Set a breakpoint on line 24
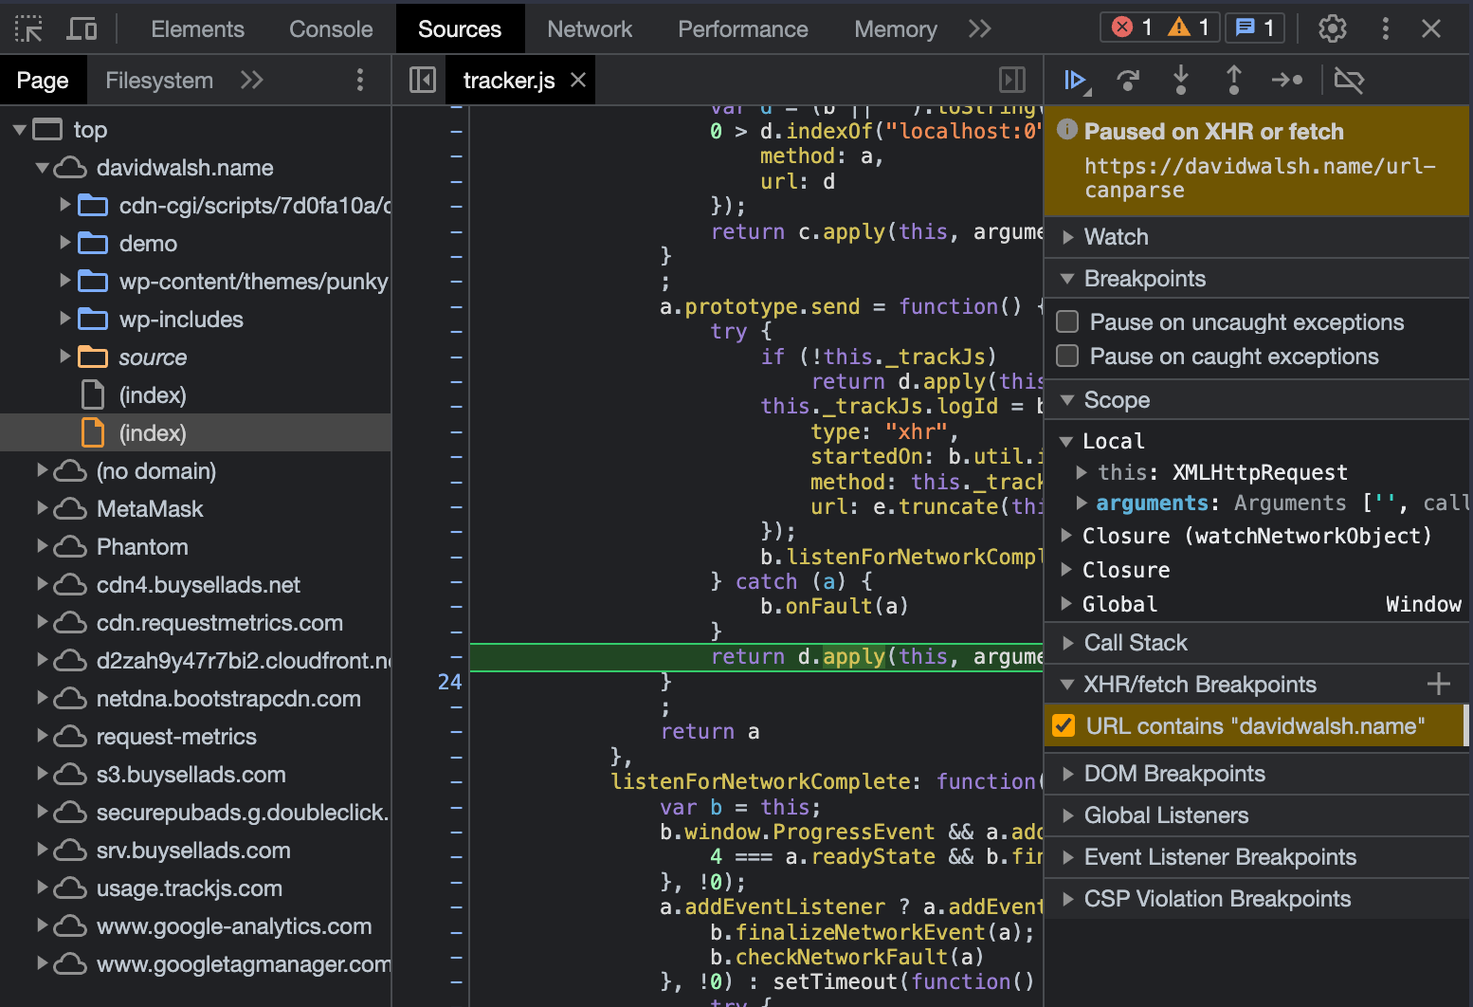Viewport: 1473px width, 1007px height. pyautogui.click(x=448, y=682)
